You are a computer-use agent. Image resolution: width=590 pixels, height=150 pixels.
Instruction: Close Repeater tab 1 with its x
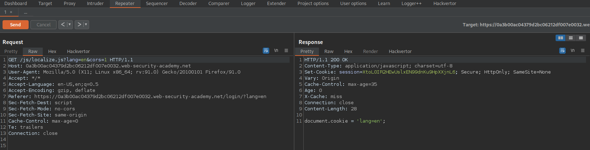click(x=11, y=12)
